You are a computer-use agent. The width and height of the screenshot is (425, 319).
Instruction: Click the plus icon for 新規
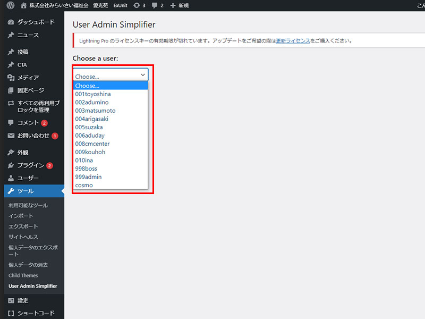[173, 5]
